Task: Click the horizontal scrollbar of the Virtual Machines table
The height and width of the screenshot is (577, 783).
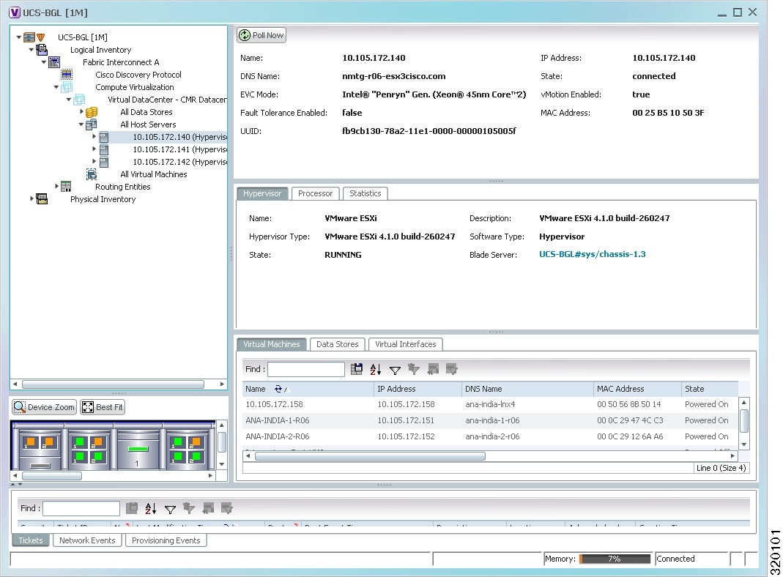Action: [x=370, y=456]
